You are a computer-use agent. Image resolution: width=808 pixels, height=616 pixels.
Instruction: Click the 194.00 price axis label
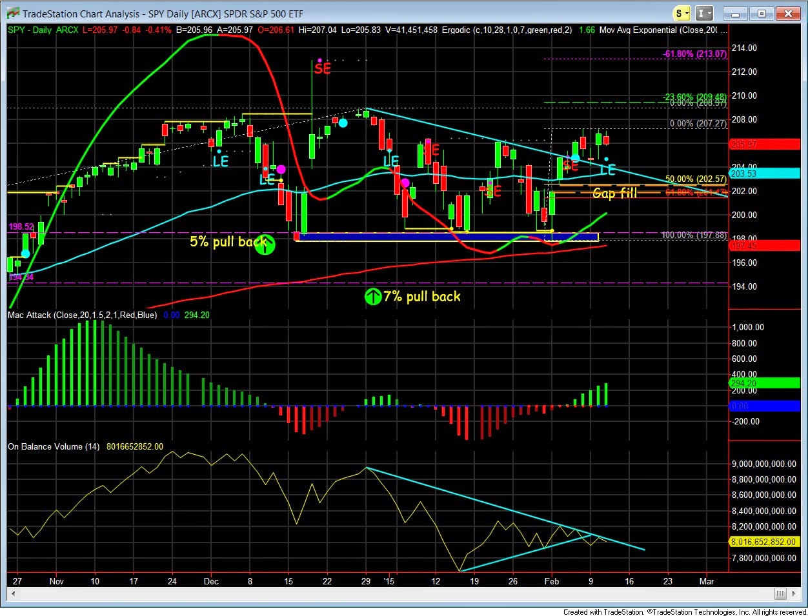pos(744,287)
